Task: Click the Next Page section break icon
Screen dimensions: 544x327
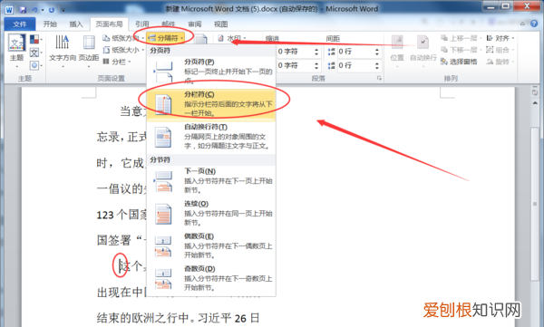Action: pyautogui.click(x=163, y=181)
